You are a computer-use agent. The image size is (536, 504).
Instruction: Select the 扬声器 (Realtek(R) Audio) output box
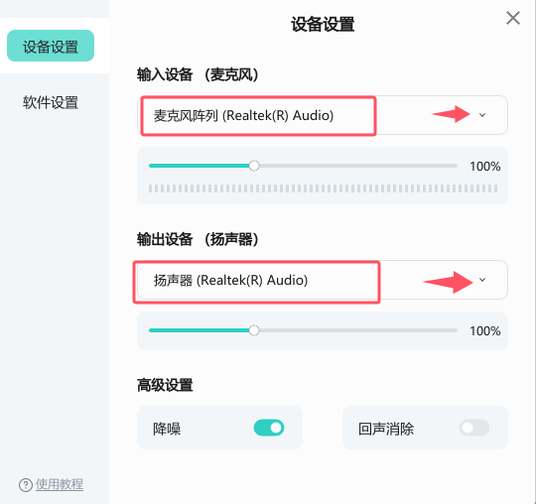323,280
